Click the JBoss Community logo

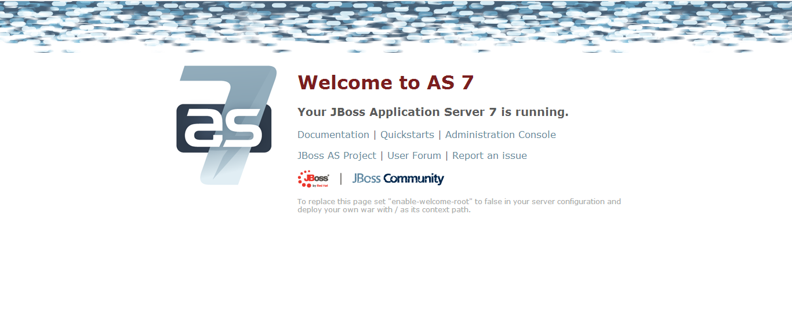coord(398,179)
